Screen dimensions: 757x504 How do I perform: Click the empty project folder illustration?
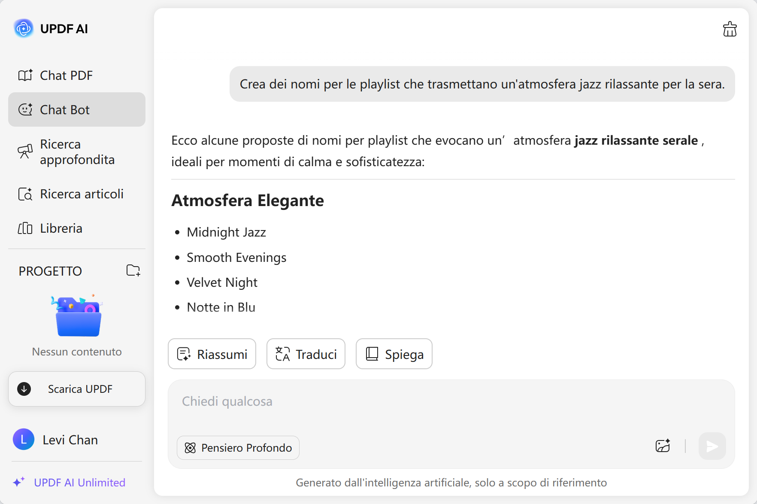pyautogui.click(x=77, y=316)
